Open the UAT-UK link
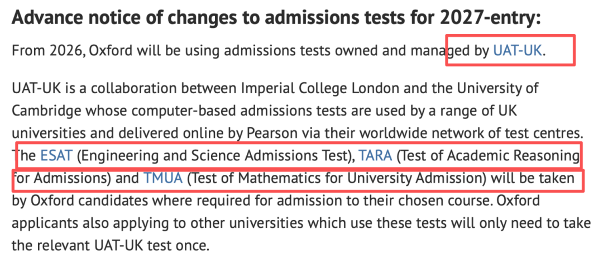The width and height of the screenshot is (603, 258). (518, 50)
